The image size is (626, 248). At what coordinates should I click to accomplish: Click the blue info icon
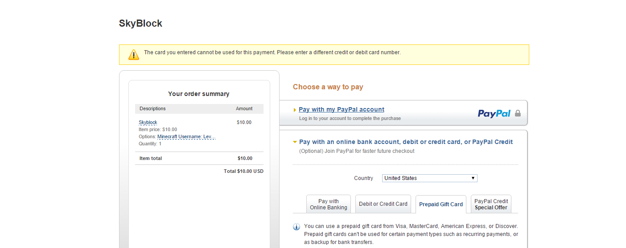(297, 227)
